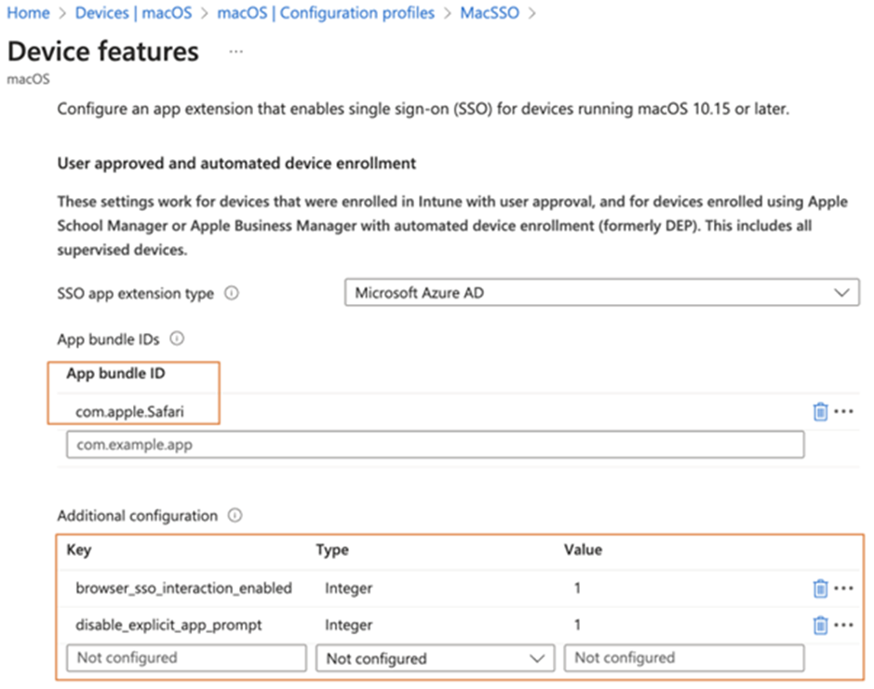This screenshot has width=874, height=689.
Task: Select the com.apple.Safari bundle ID entry
Action: (129, 412)
